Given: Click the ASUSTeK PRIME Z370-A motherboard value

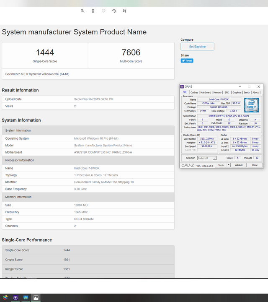Looking at the screenshot, I should 103,152.
